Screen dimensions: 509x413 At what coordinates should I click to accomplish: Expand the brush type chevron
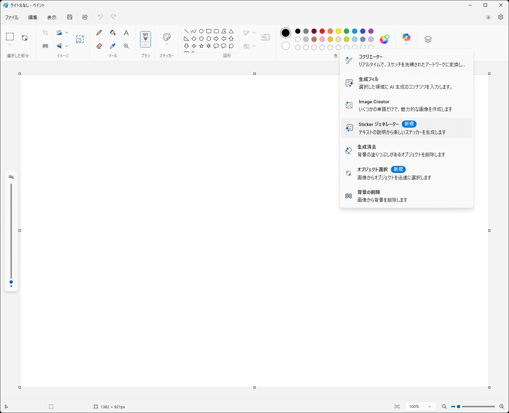146,45
